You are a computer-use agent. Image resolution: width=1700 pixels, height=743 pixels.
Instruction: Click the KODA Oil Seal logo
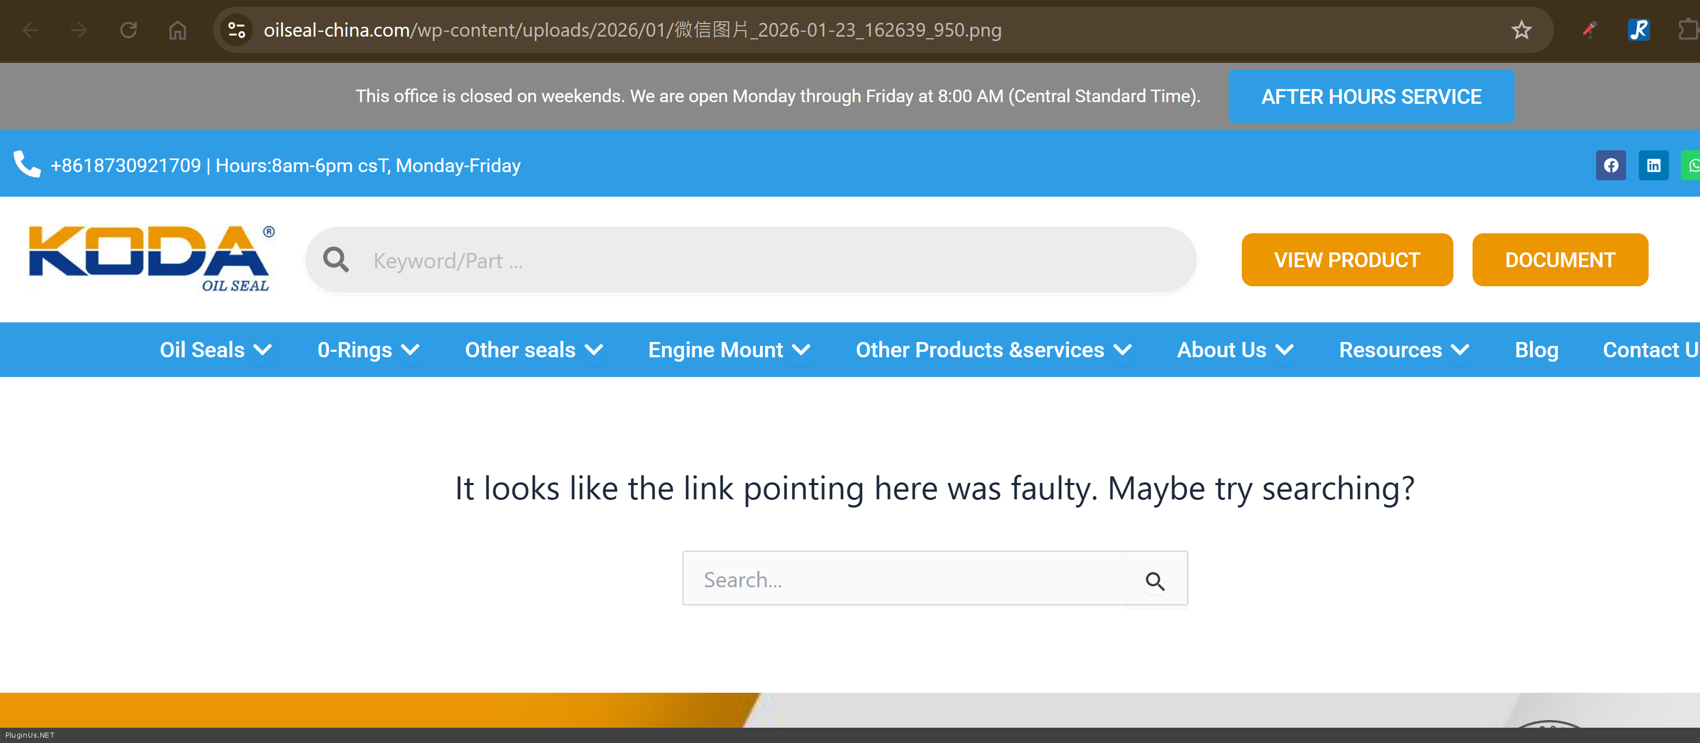point(150,258)
